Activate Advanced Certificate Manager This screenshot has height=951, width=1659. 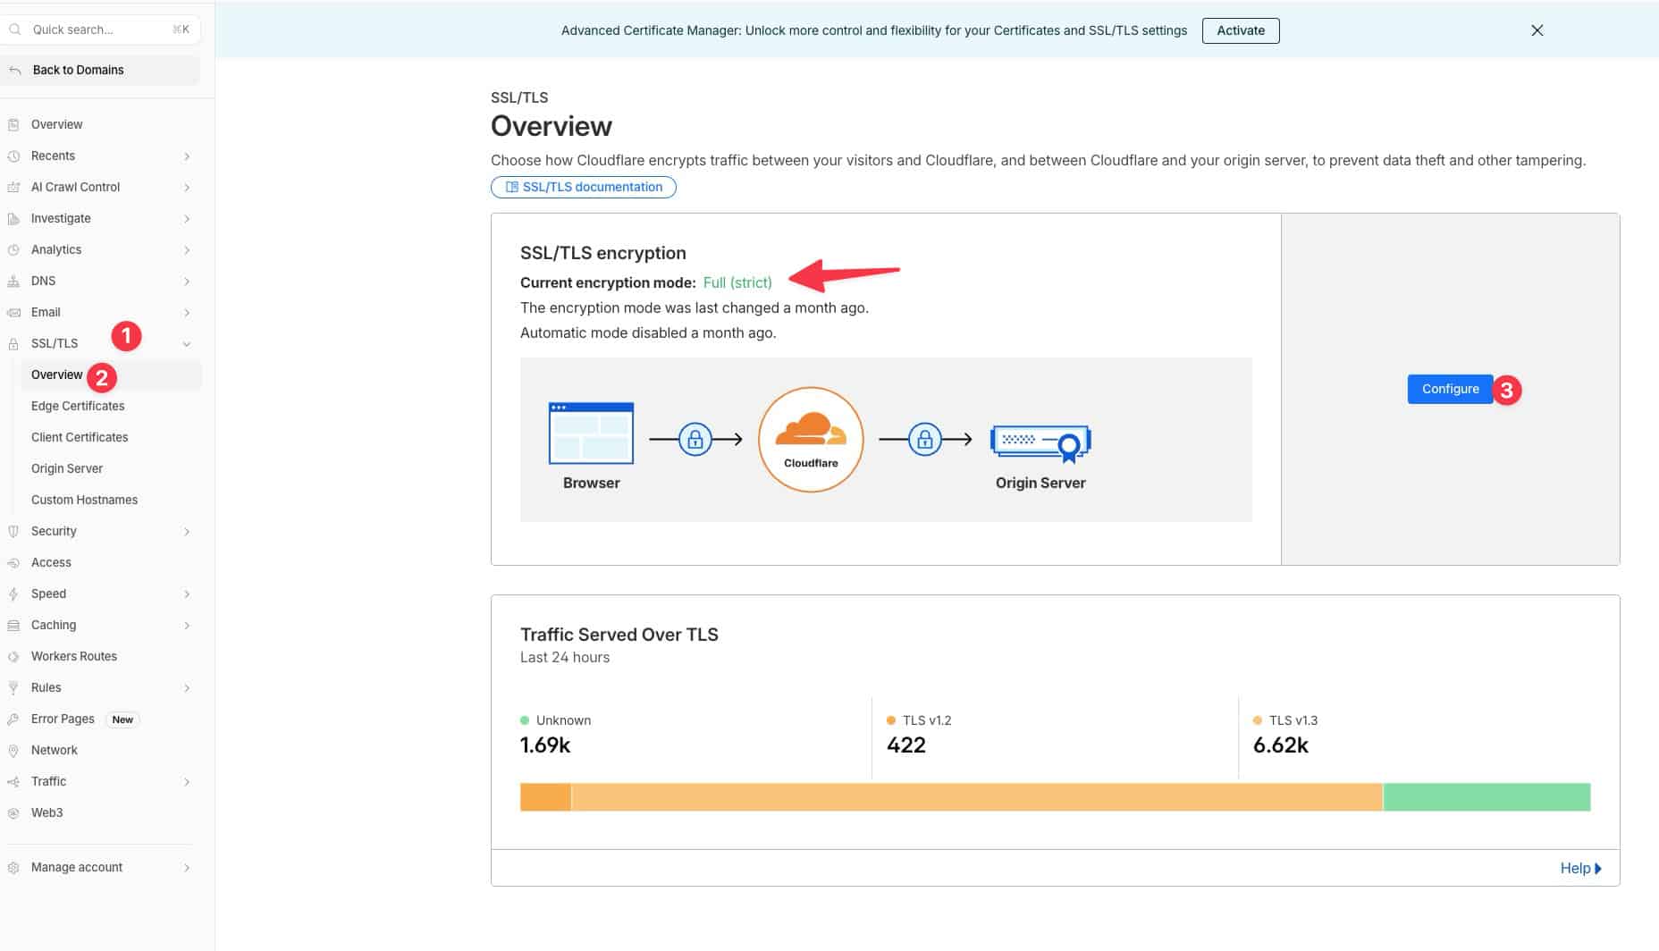coord(1240,30)
